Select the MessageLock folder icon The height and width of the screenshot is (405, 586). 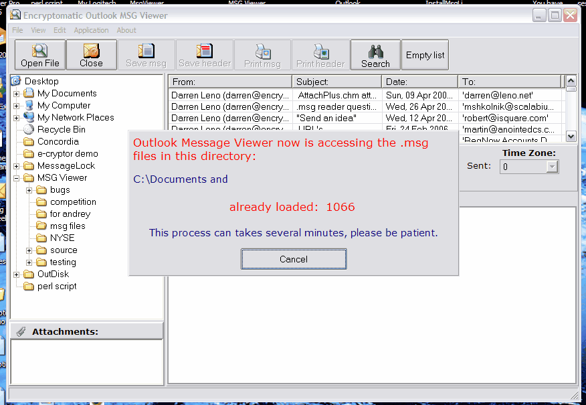click(29, 165)
